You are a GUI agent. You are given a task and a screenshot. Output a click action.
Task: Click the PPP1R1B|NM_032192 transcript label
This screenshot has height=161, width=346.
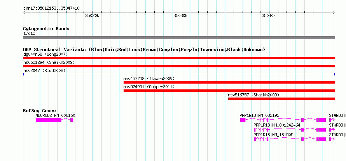260,115
